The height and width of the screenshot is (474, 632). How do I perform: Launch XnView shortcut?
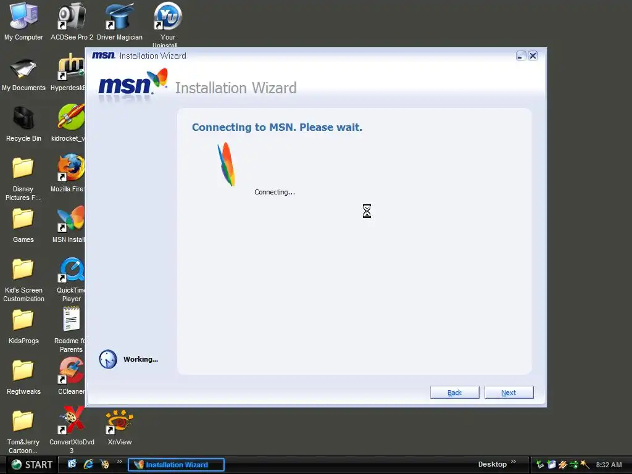(119, 422)
